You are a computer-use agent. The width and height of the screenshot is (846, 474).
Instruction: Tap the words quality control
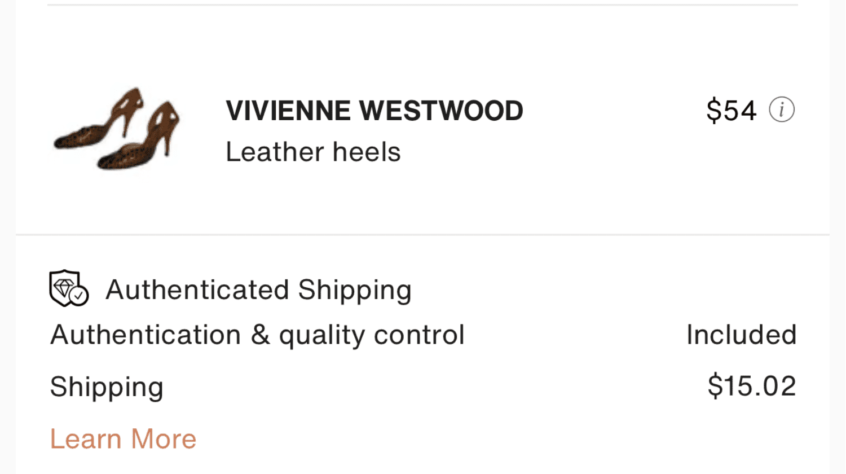coord(372,335)
